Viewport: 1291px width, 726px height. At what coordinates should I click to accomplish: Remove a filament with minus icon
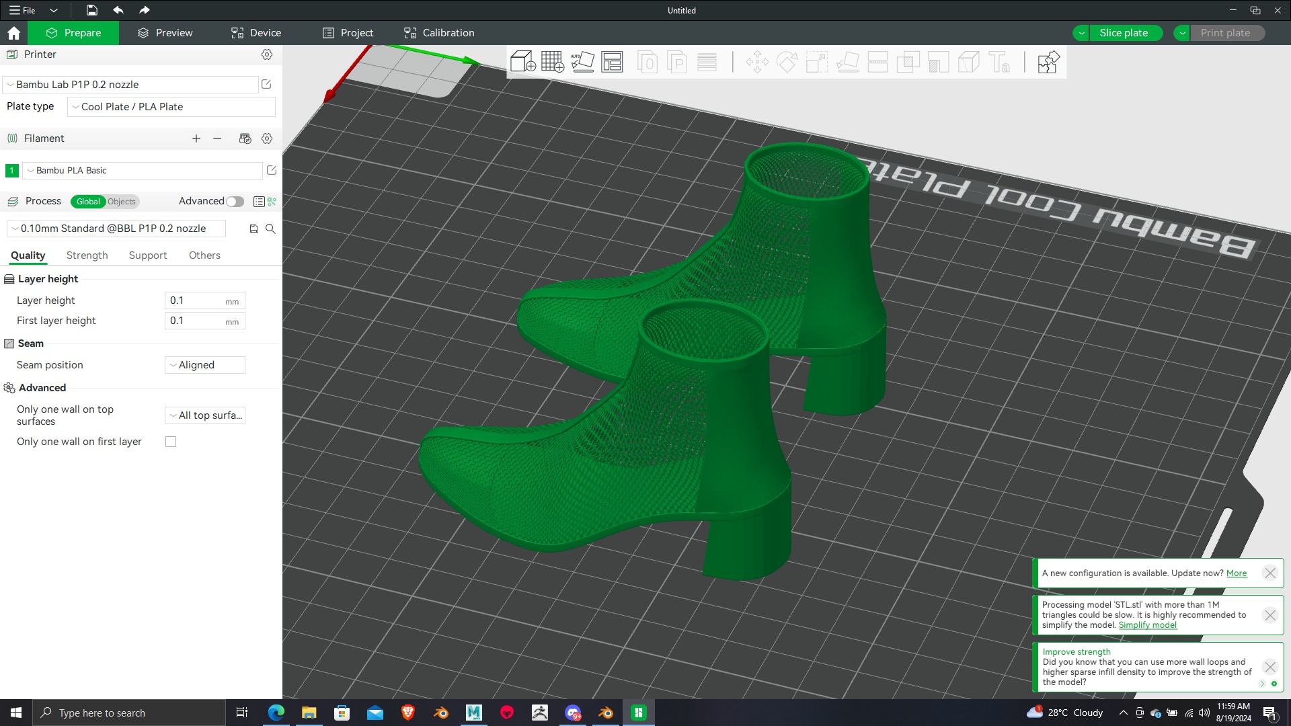point(217,138)
